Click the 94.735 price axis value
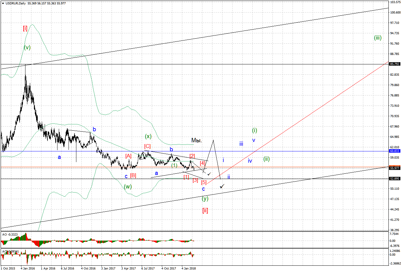Viewport: 401px width, 272px height. pos(395,33)
